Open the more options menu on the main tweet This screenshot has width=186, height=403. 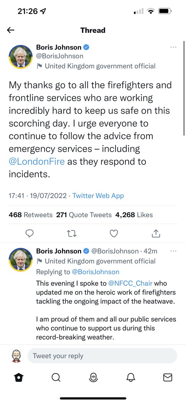[173, 47]
